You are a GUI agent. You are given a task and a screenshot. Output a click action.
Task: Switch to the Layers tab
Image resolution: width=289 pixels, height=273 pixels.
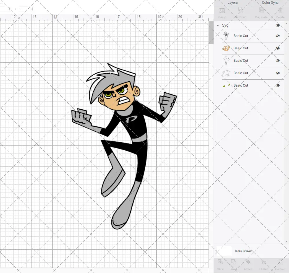[x=232, y=3]
